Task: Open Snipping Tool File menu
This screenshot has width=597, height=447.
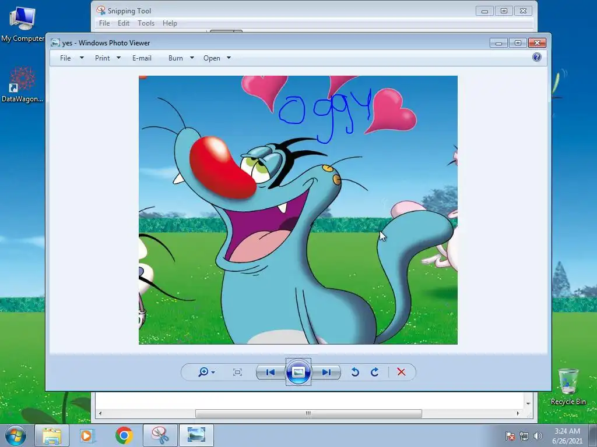Action: (104, 23)
